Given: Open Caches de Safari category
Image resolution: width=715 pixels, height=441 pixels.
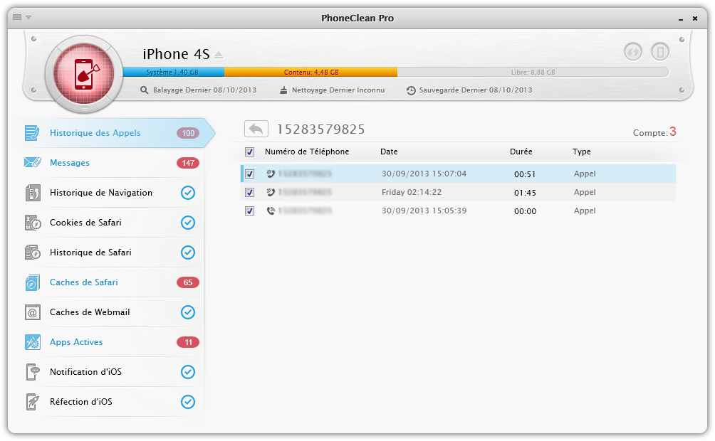Looking at the screenshot, I should 113,282.
